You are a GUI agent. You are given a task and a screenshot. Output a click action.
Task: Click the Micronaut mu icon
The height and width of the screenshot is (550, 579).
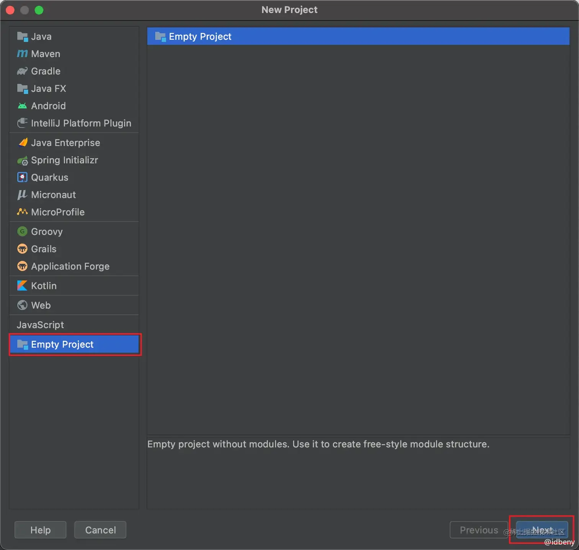point(22,195)
